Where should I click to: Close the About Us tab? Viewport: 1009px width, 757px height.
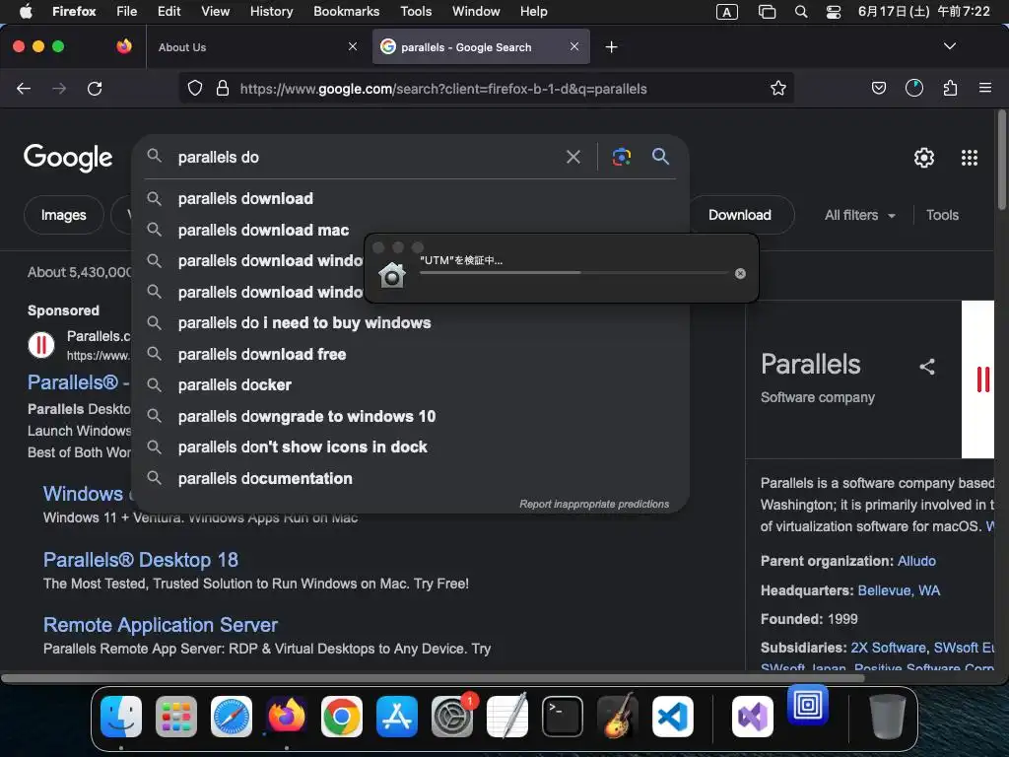pos(353,46)
